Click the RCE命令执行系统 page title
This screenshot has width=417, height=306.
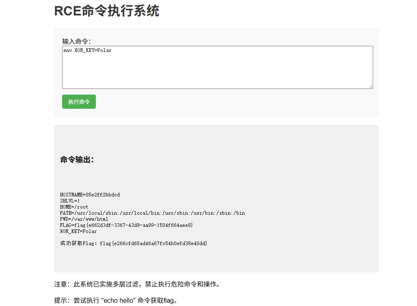(x=106, y=11)
